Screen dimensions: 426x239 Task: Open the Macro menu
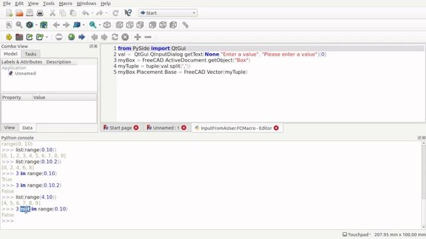tap(65, 3)
